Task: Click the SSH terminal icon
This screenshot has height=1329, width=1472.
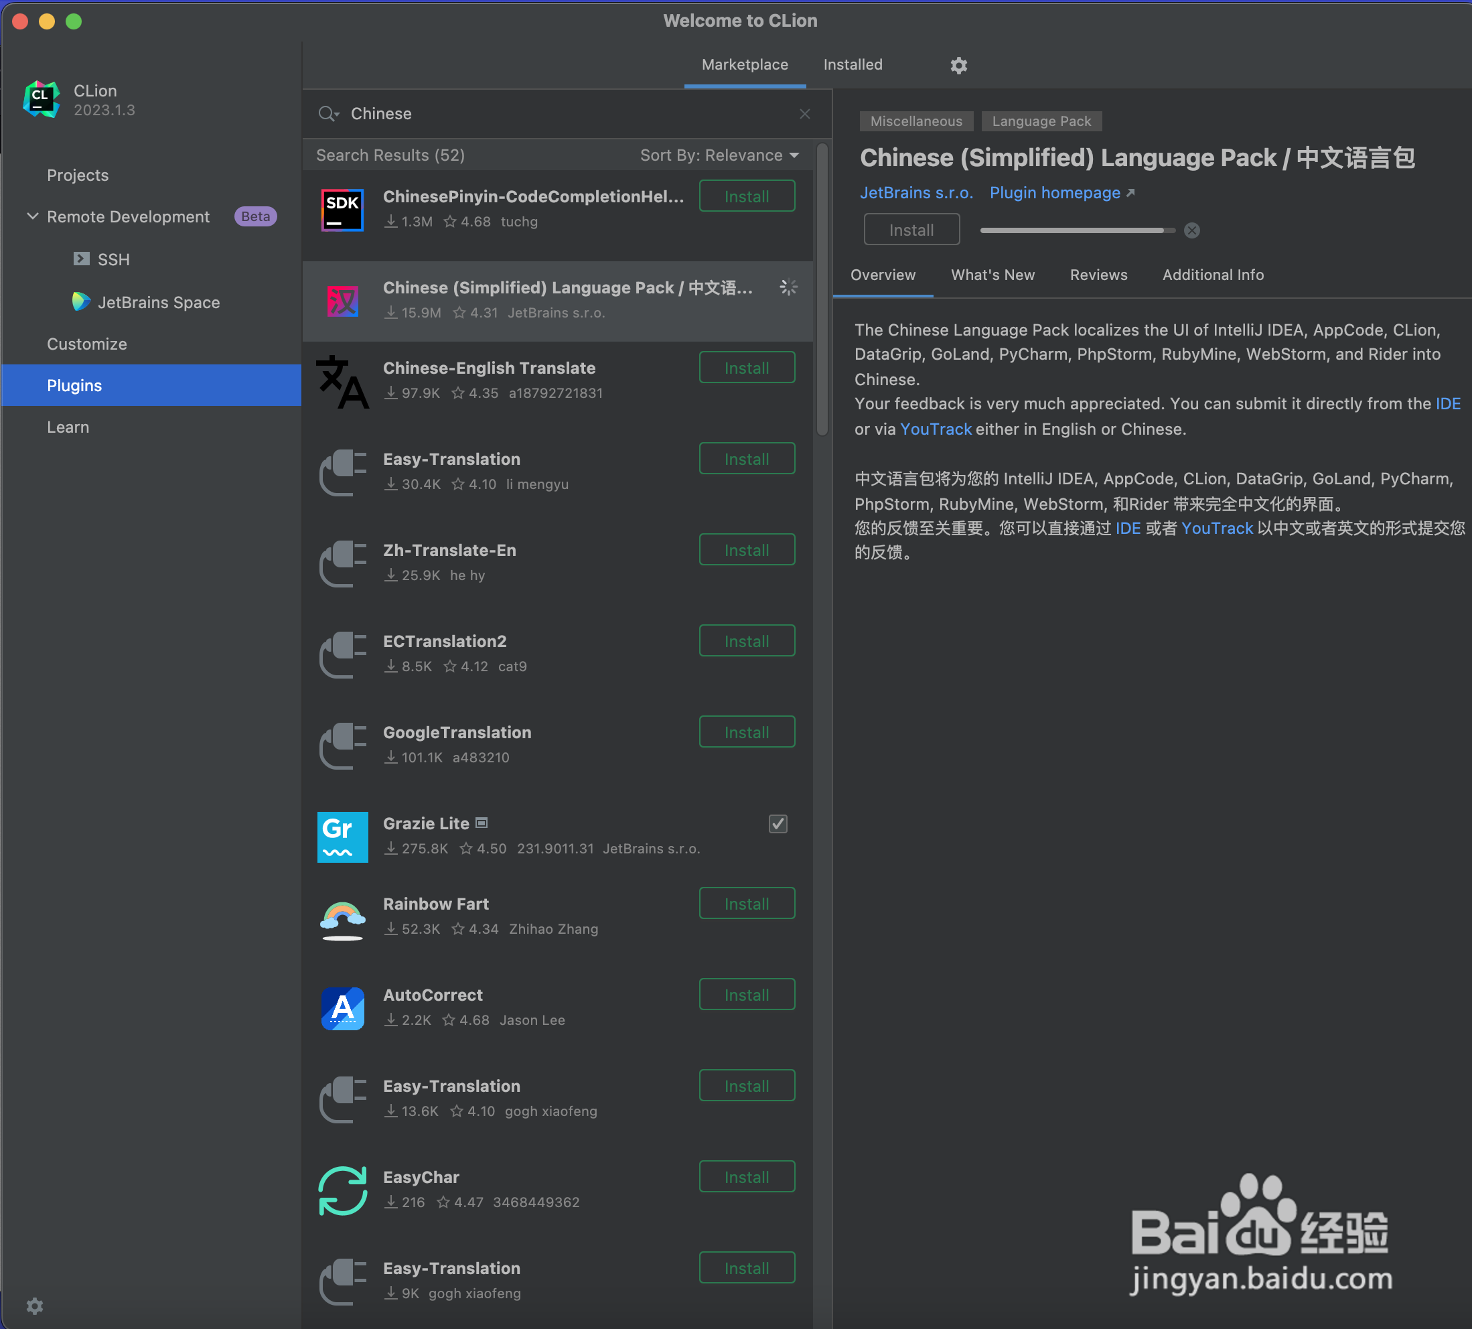Action: pos(82,259)
